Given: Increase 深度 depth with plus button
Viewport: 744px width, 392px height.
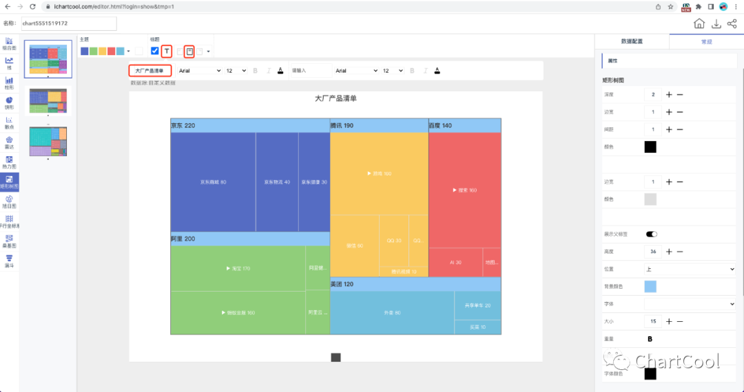Looking at the screenshot, I should (669, 95).
